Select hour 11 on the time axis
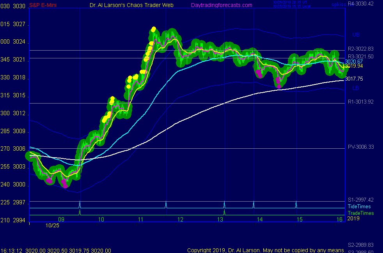383x253 pixels. pyautogui.click(x=141, y=220)
